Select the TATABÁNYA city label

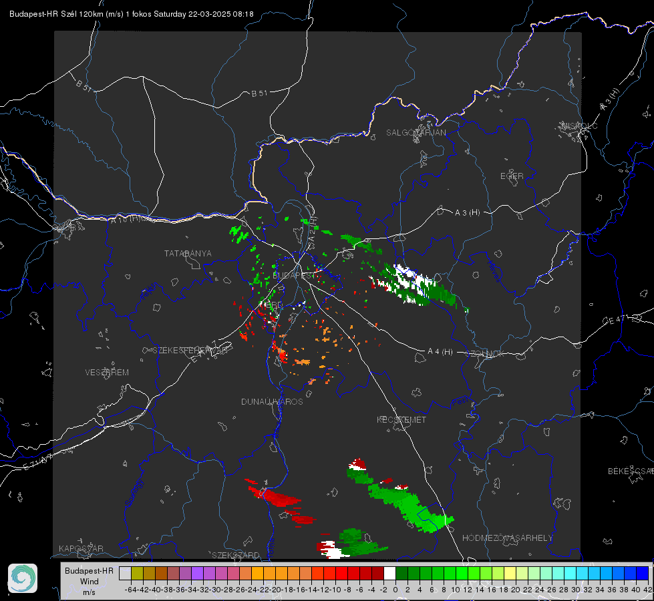pyautogui.click(x=188, y=254)
